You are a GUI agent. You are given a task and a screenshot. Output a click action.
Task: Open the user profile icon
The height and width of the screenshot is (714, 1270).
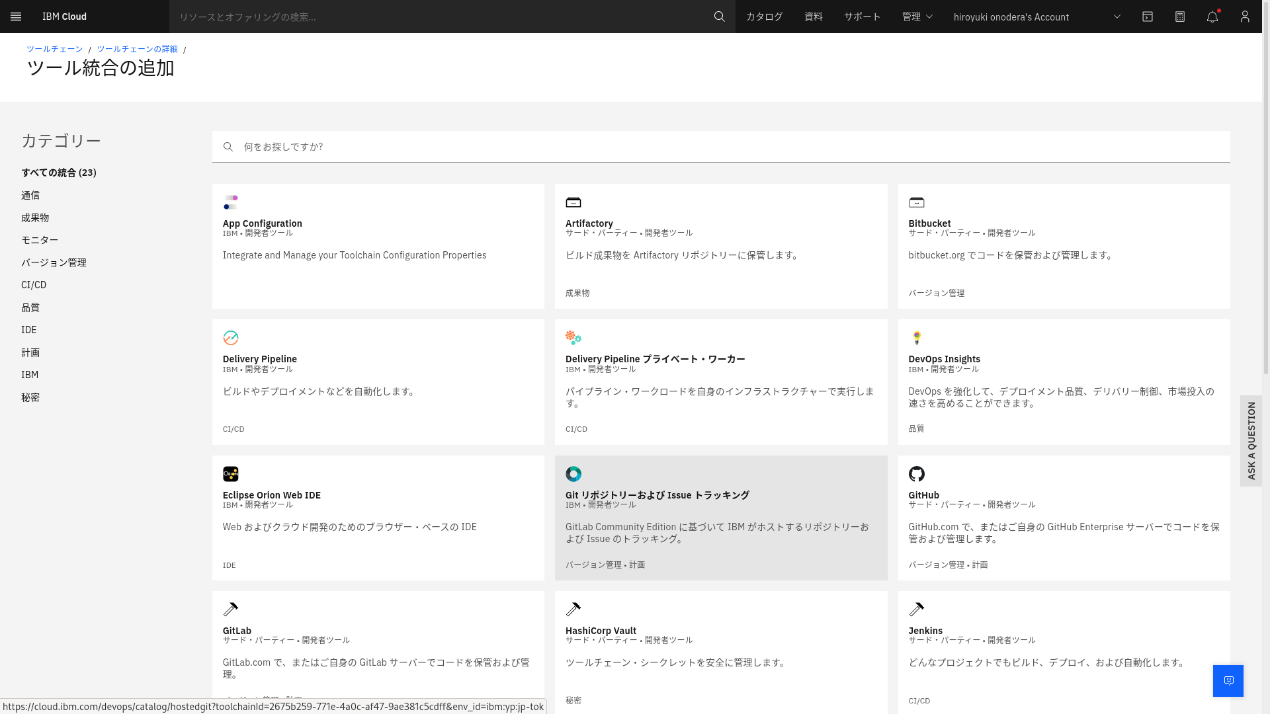click(1245, 17)
